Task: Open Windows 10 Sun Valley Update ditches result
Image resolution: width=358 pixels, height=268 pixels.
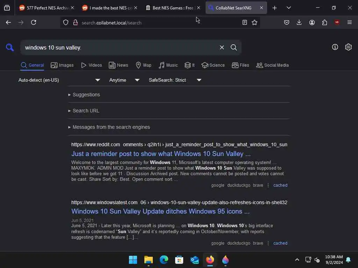Action: (x=160, y=211)
